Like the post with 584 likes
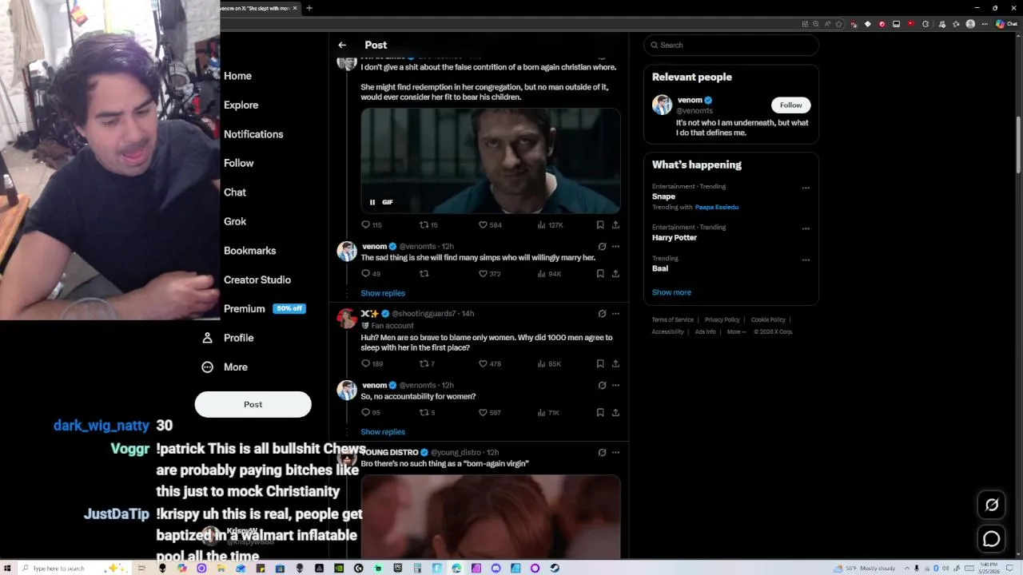The width and height of the screenshot is (1023, 575). [x=490, y=225]
